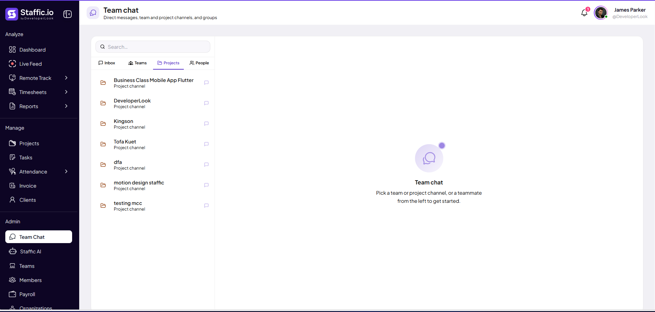Open Projects in Manage section
Screen dimensions: 655x312
[39, 143]
